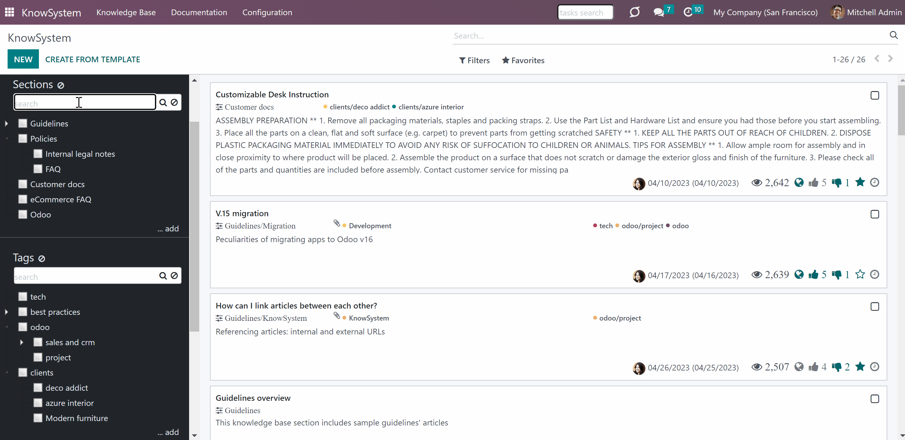
Task: Click star on link articles between each other card
Action: tap(860, 367)
